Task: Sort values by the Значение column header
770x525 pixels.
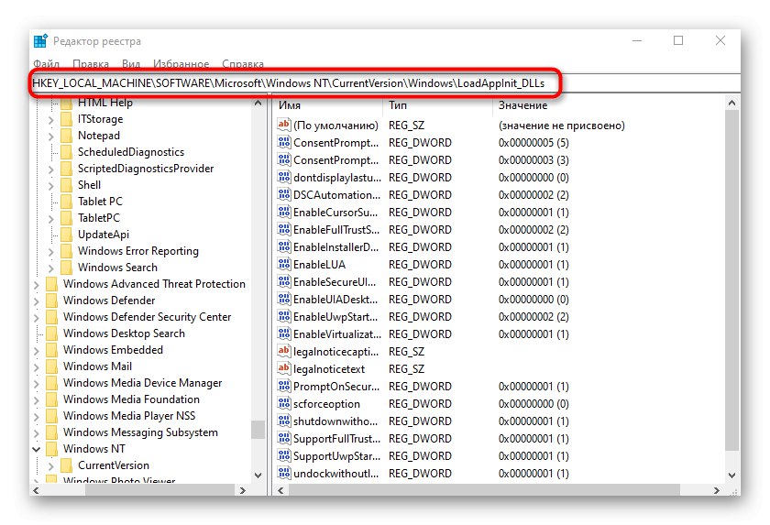Action: (x=608, y=105)
